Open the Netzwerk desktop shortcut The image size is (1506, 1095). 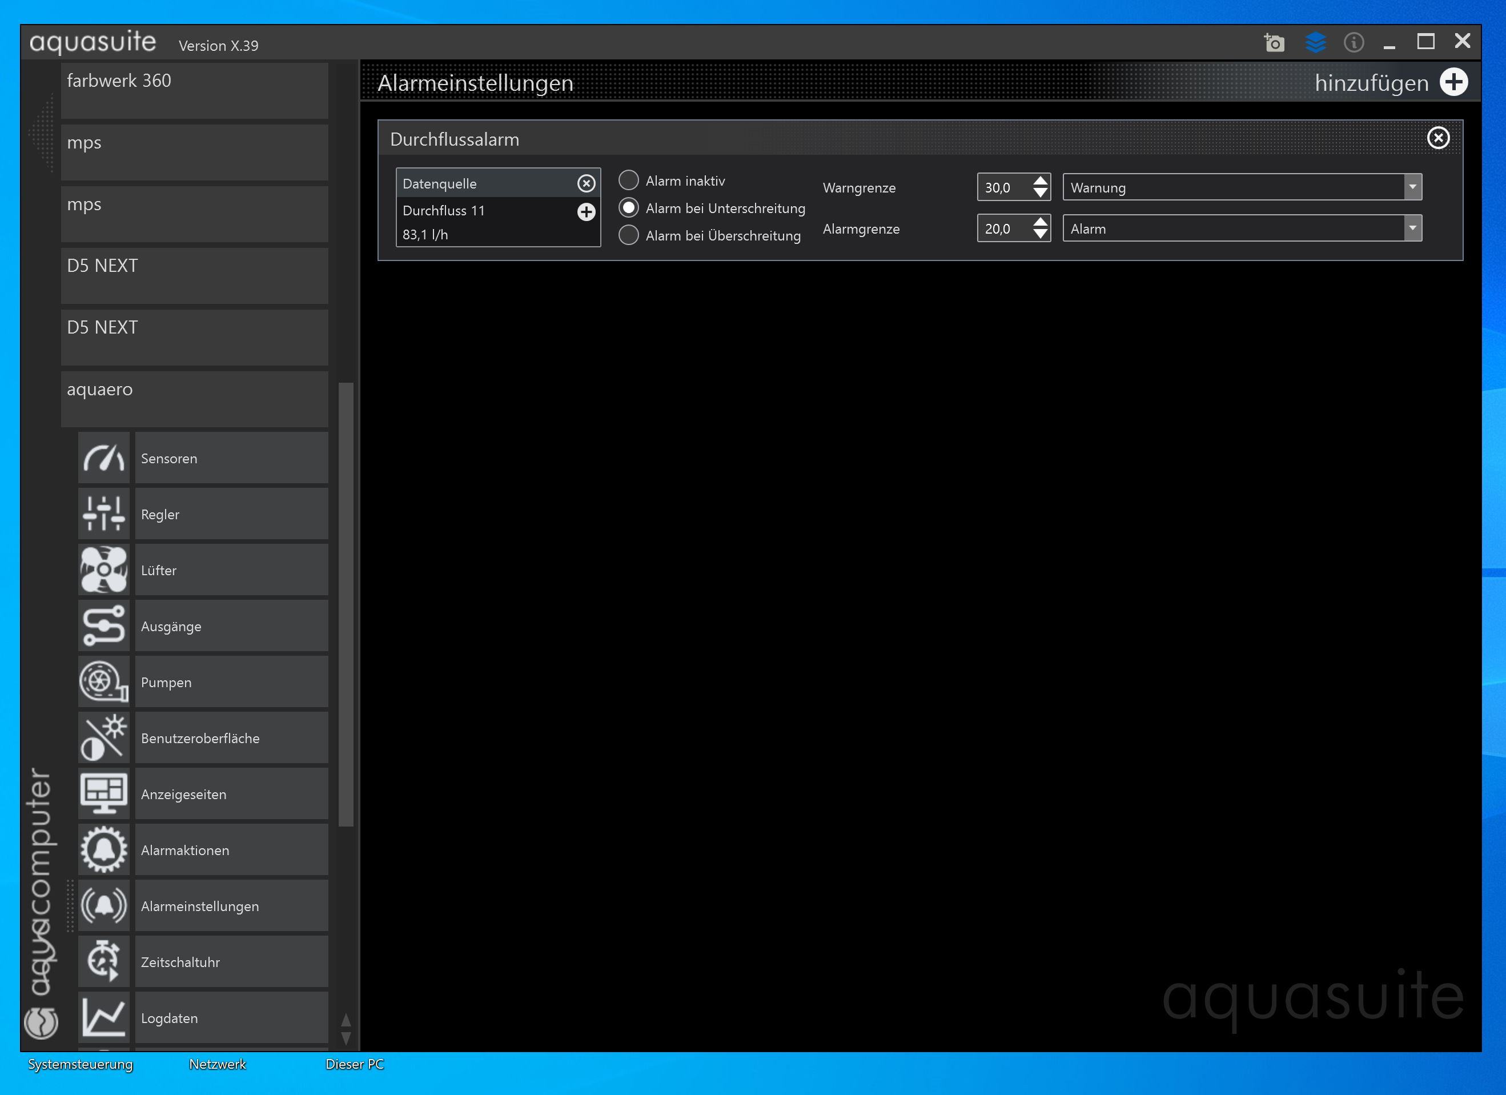click(217, 1064)
